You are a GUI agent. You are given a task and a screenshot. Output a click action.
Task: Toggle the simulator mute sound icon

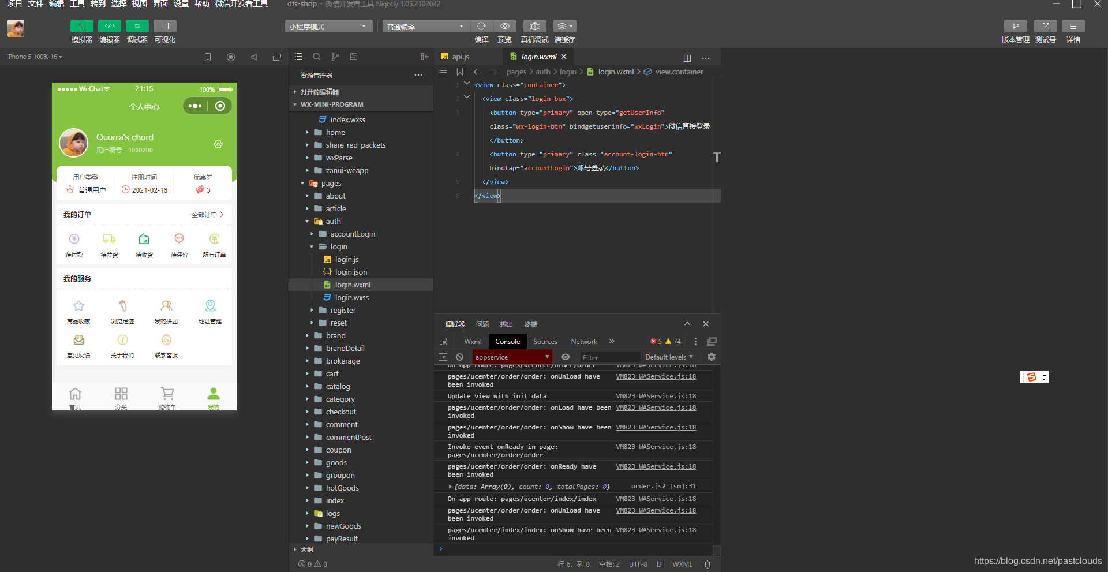point(254,57)
